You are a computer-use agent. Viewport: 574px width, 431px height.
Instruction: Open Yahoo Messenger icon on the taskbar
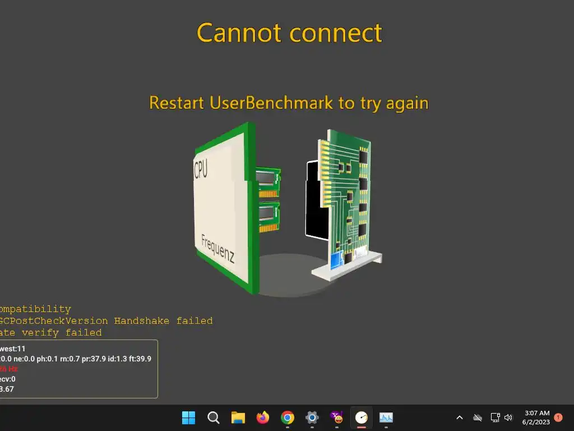tap(337, 418)
